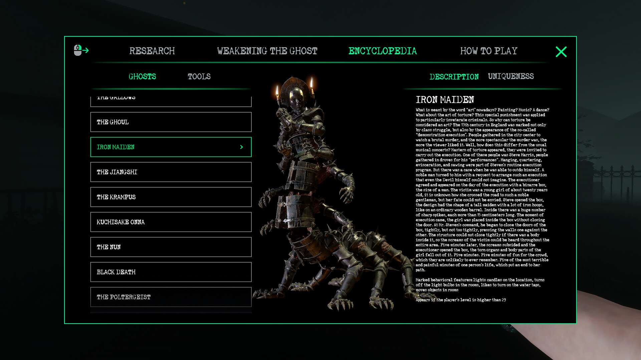This screenshot has height=360, width=641.
Task: Open the KUCHISAKE ONNA entry
Action: tap(171, 222)
